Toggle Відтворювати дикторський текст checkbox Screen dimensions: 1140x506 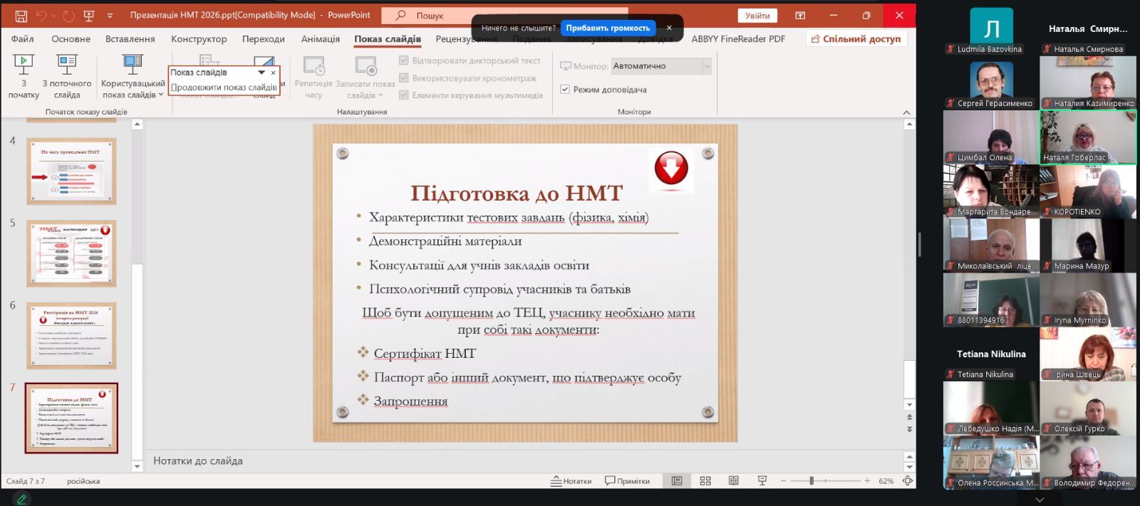404,60
